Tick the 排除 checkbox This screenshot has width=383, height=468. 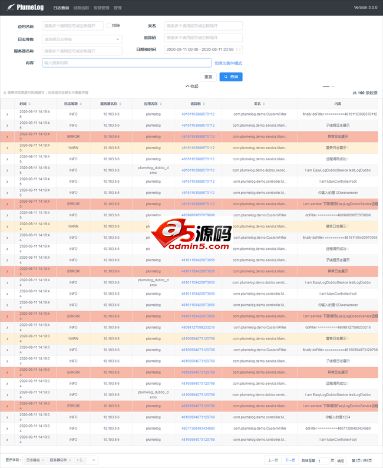[x=109, y=26]
